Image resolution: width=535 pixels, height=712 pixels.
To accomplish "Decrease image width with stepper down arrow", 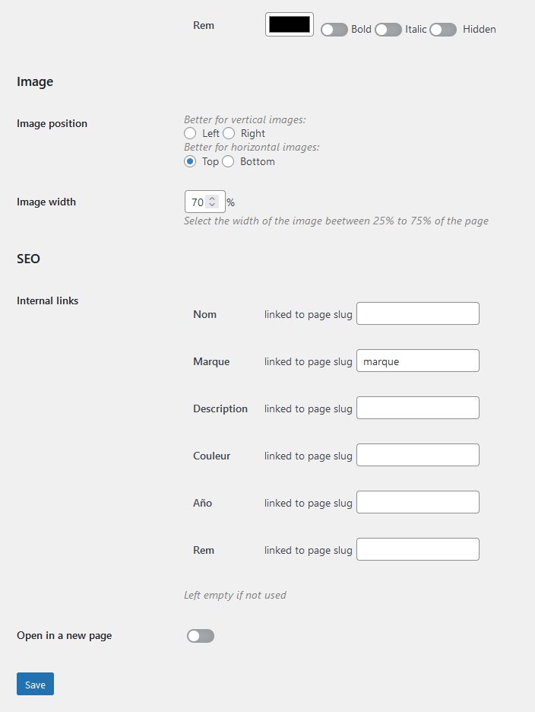I will 213,206.
